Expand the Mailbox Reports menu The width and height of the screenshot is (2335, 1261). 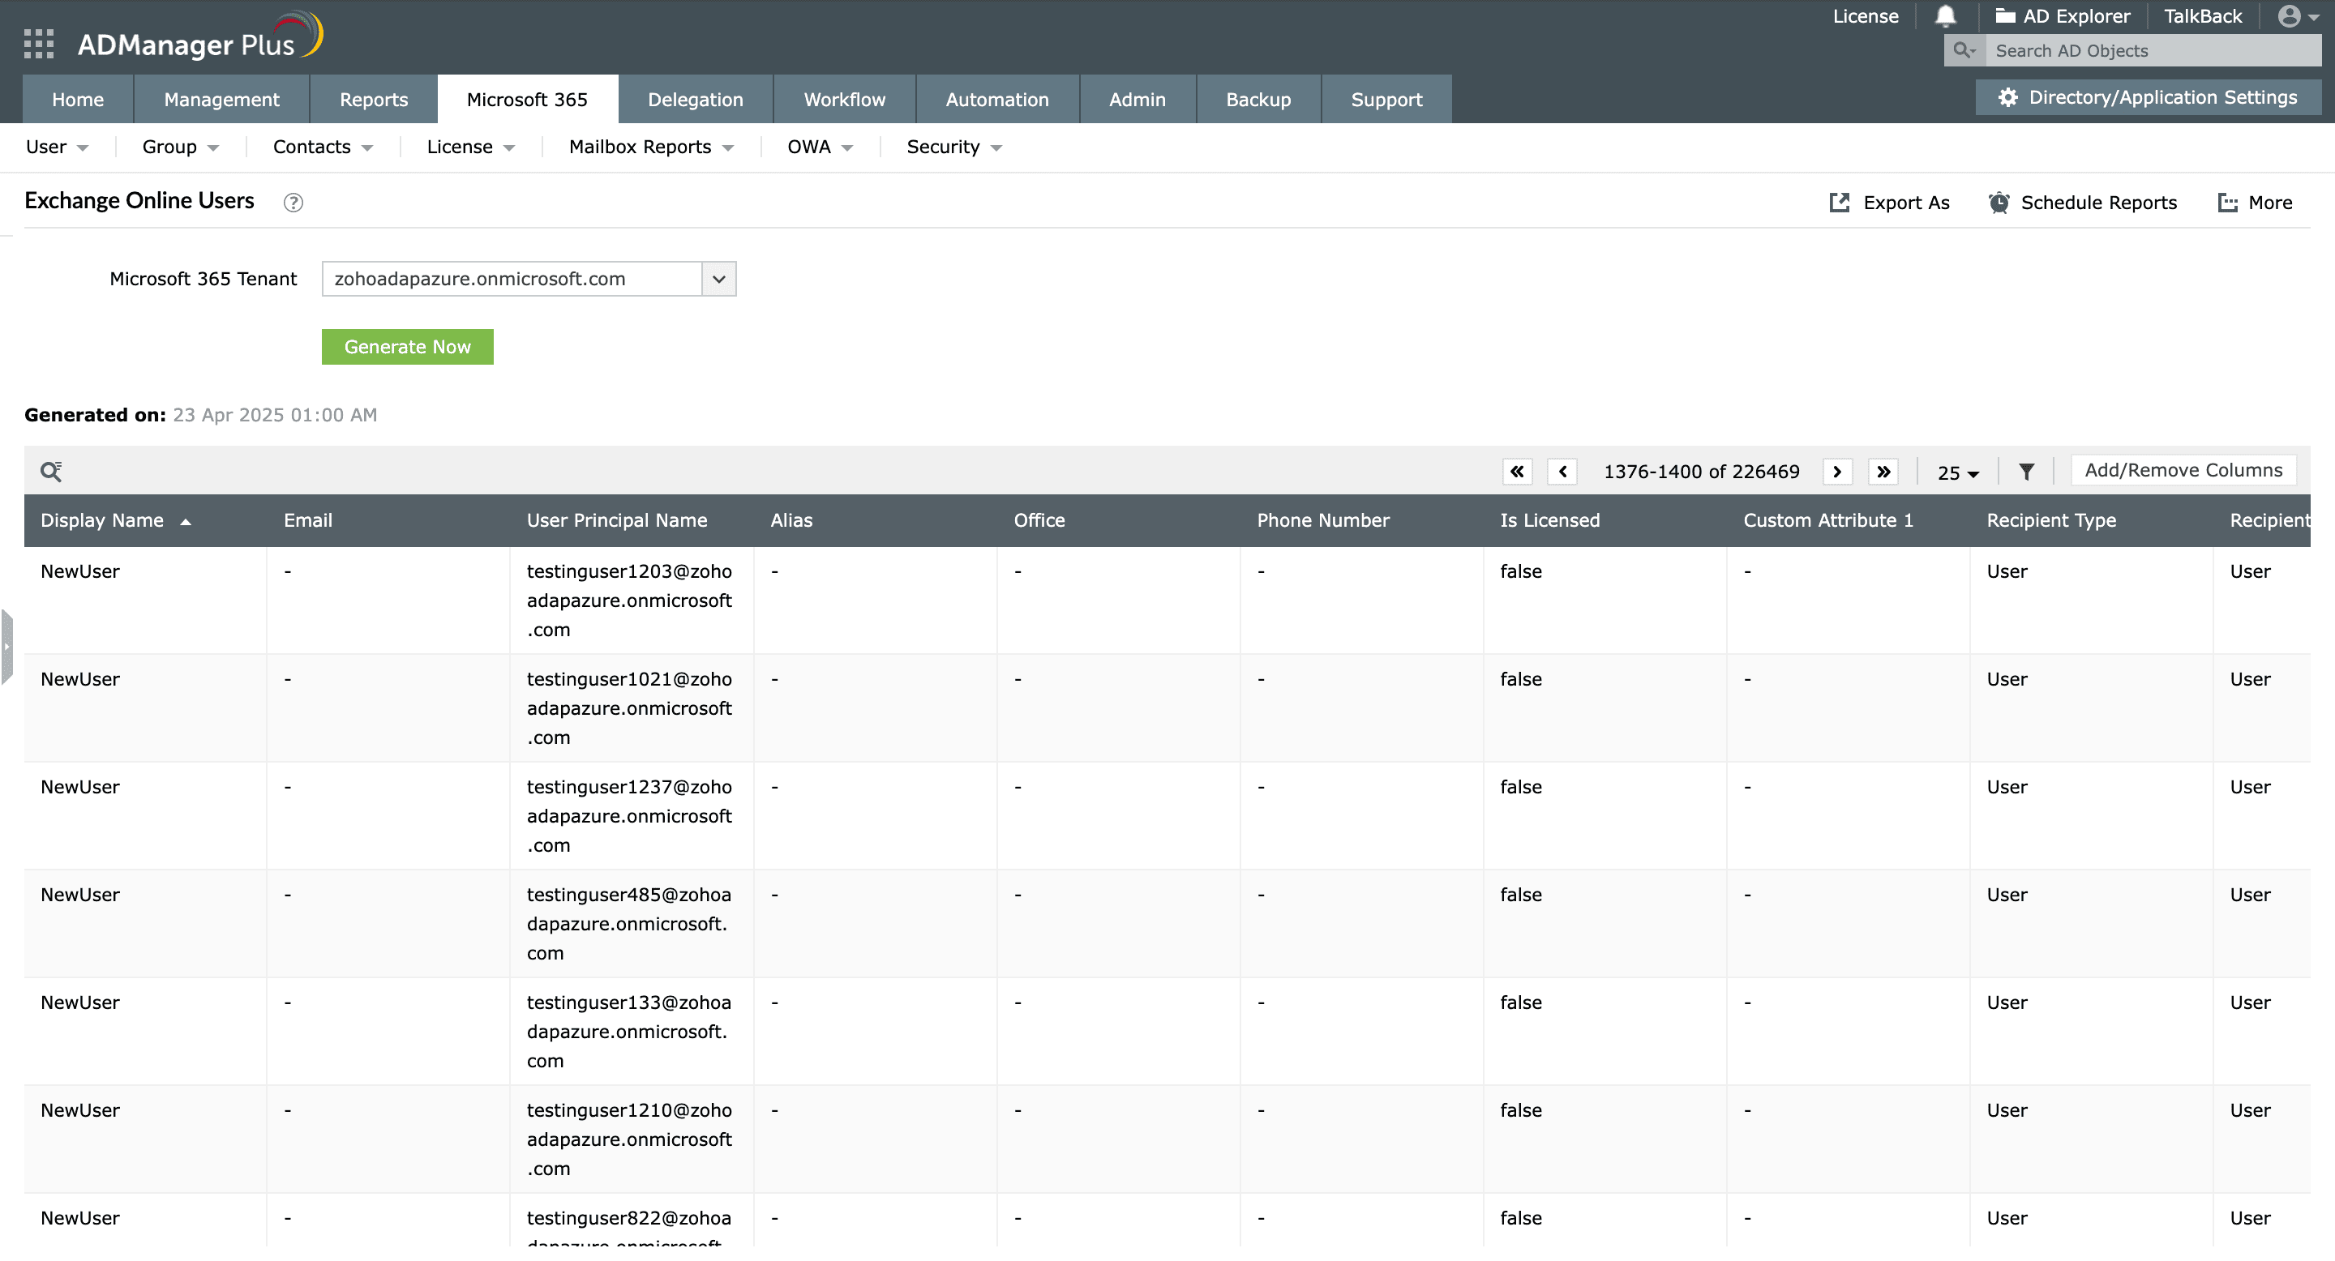click(651, 147)
